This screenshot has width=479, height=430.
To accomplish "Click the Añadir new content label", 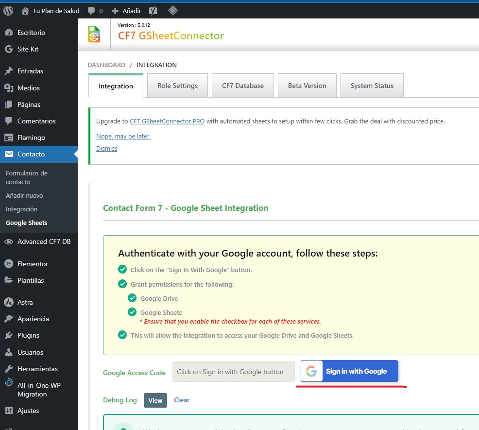I will tap(132, 11).
